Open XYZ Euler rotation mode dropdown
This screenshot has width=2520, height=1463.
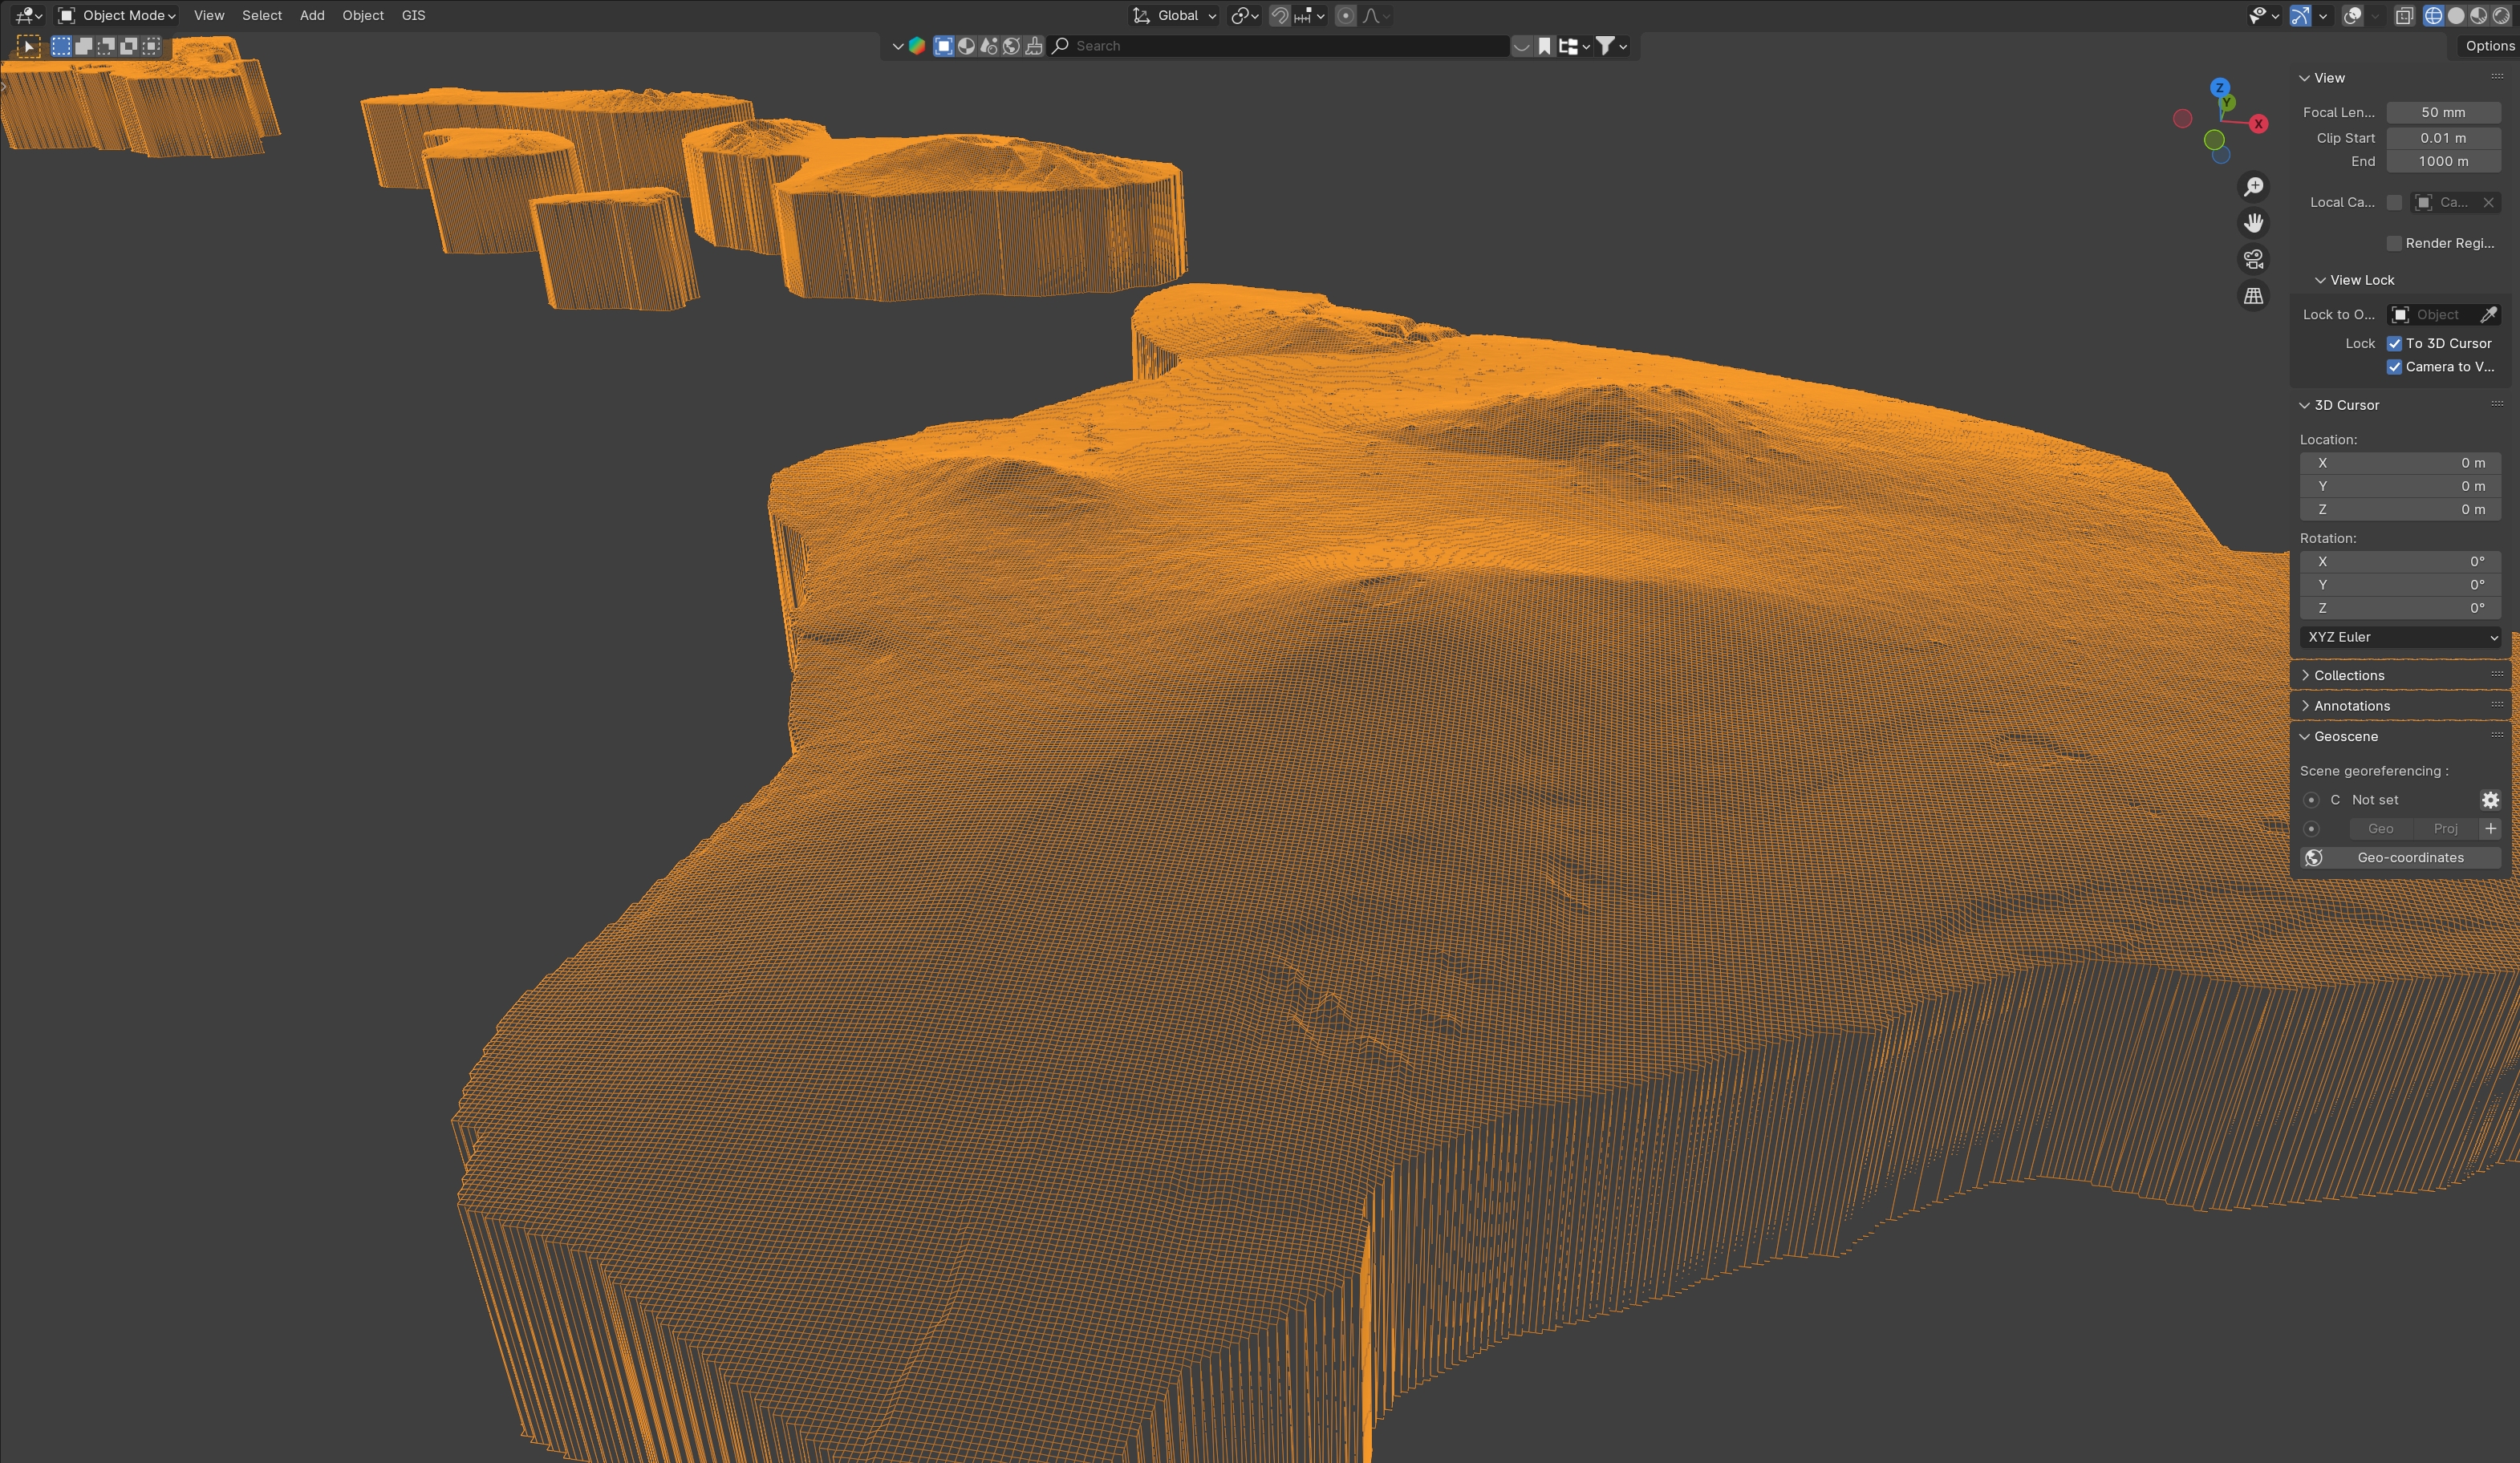pyautogui.click(x=2400, y=637)
